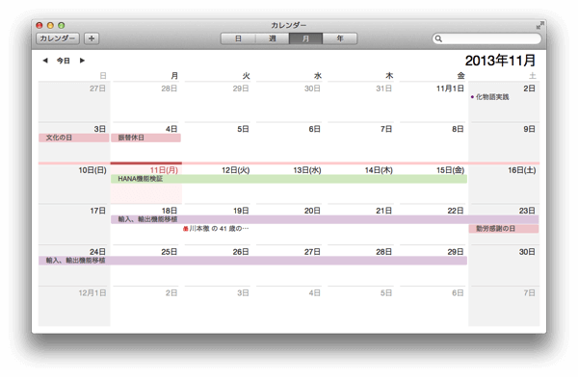Toggle full screen mode icon
578x377 pixels.
[x=539, y=25]
